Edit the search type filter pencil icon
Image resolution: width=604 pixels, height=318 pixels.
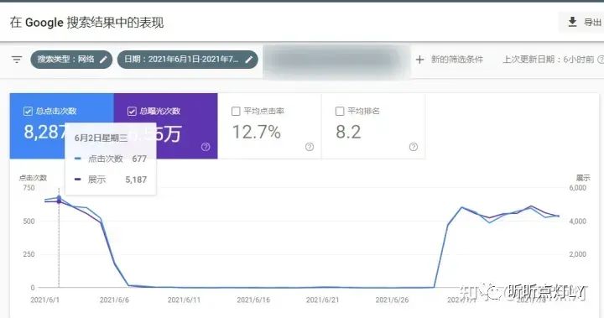[103, 60]
